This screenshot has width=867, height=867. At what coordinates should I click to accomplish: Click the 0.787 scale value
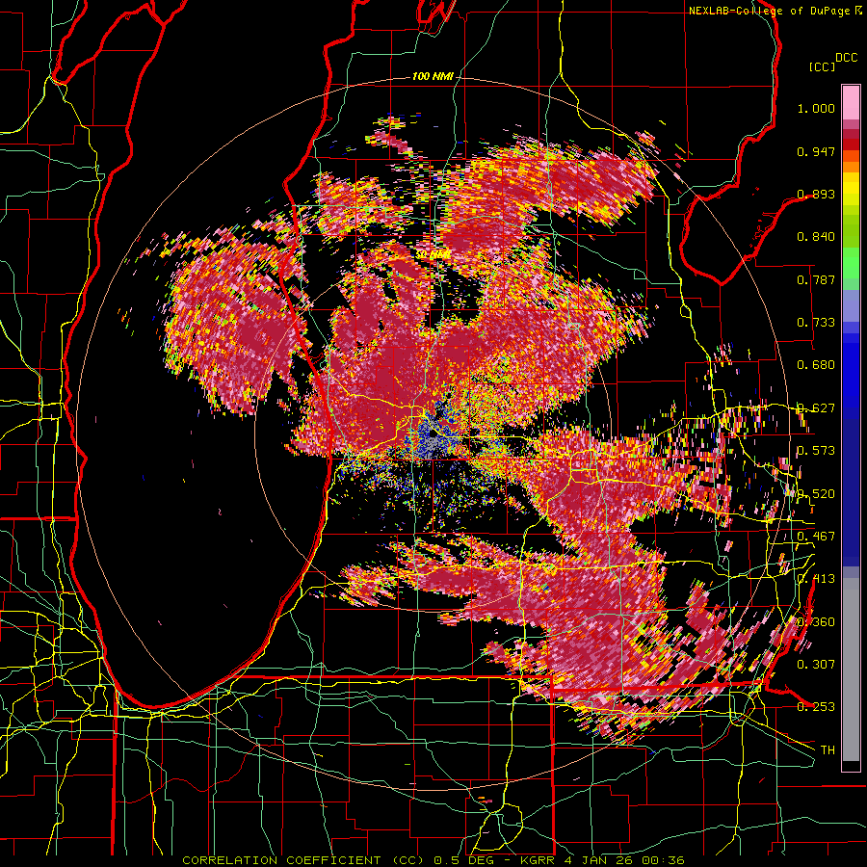coord(816,279)
